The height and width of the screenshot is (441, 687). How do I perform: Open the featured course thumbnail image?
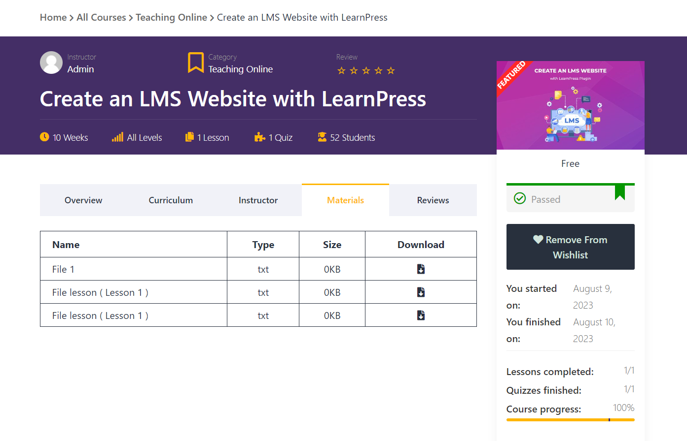click(571, 105)
